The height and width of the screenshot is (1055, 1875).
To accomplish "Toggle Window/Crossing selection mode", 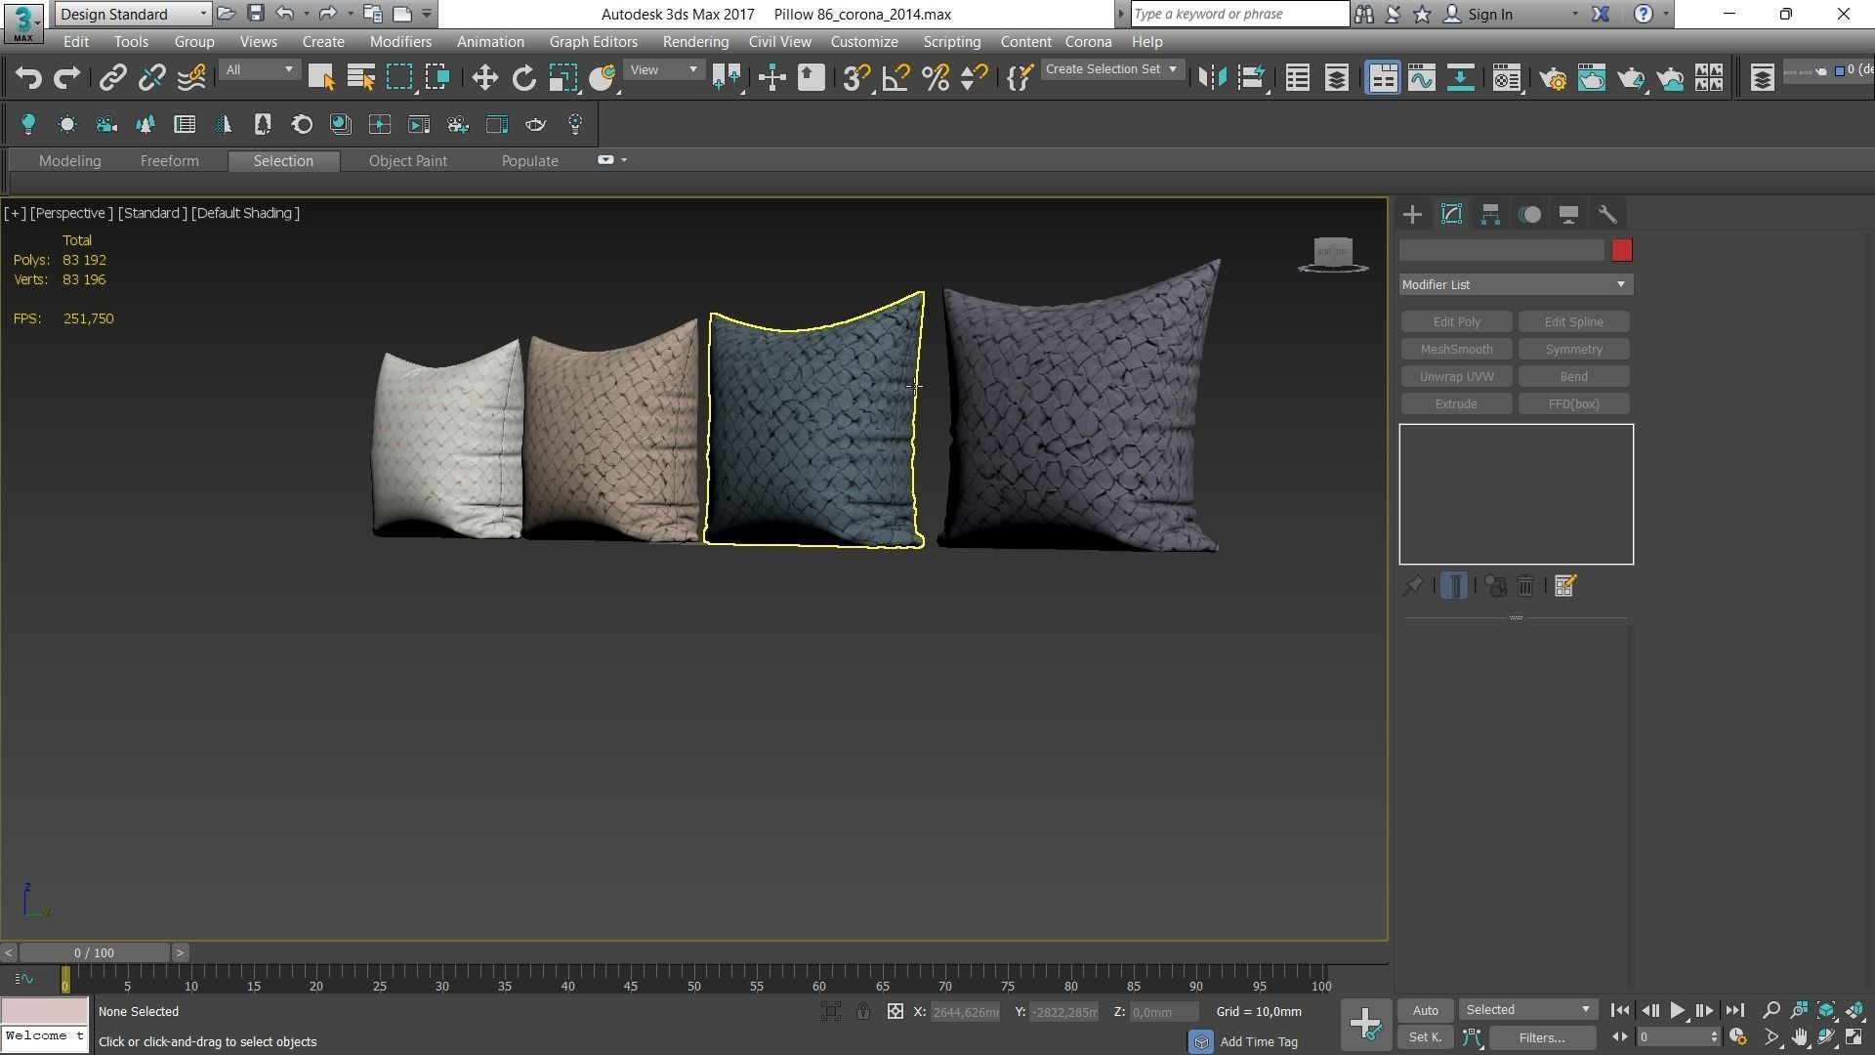I will (438, 77).
